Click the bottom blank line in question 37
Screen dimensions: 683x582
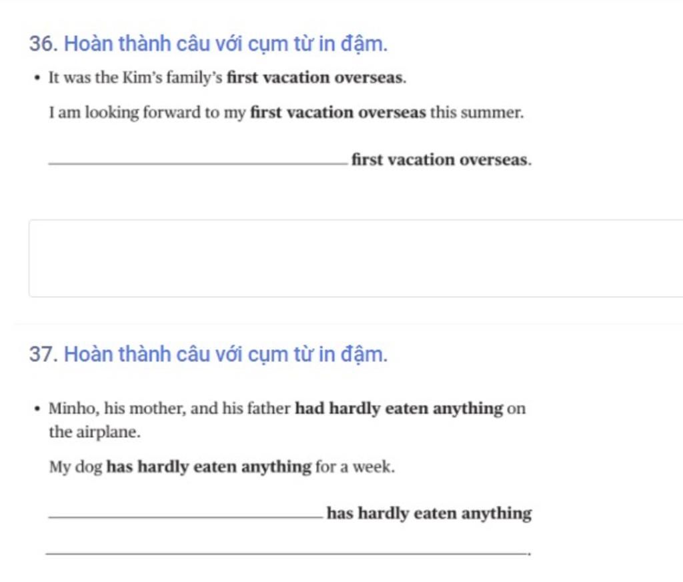pos(287,553)
